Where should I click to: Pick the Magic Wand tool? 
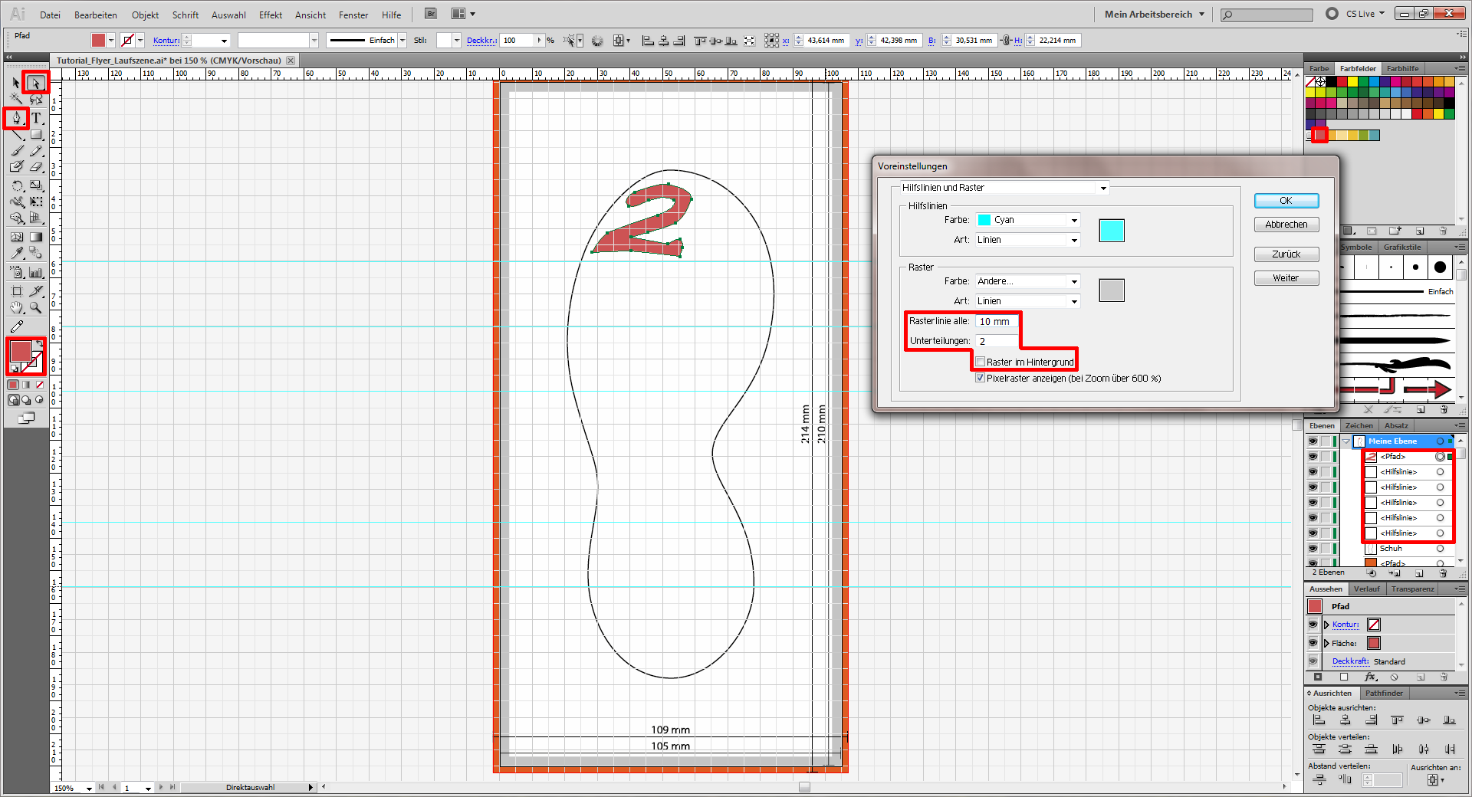coord(16,100)
